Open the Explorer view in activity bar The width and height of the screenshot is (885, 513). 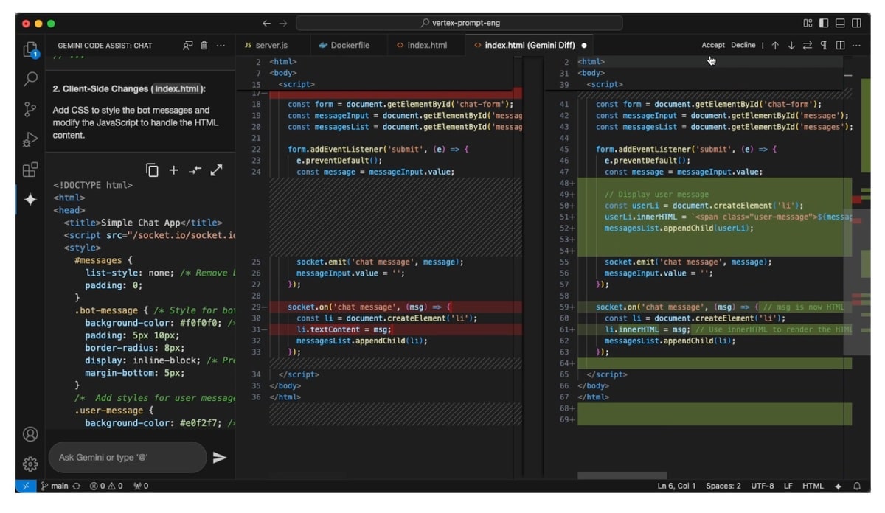tap(30, 49)
